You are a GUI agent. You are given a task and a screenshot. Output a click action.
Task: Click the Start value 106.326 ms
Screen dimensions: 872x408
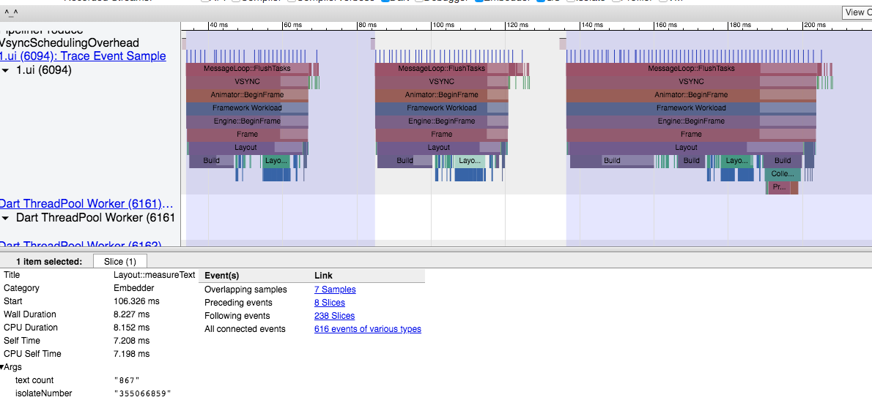pos(136,301)
